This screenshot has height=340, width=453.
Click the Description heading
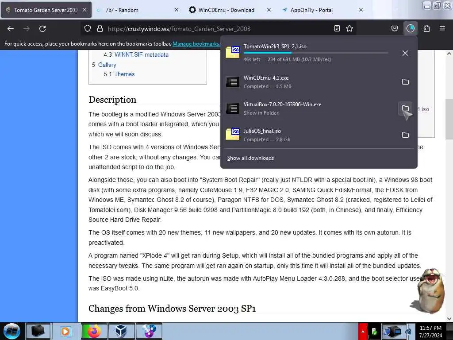[x=112, y=100]
